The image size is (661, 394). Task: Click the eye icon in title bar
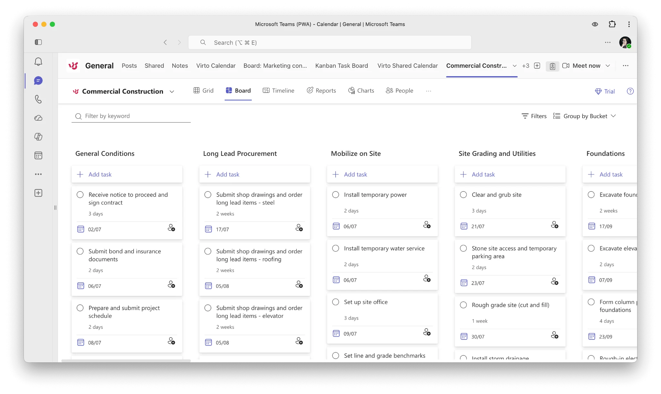coord(595,24)
